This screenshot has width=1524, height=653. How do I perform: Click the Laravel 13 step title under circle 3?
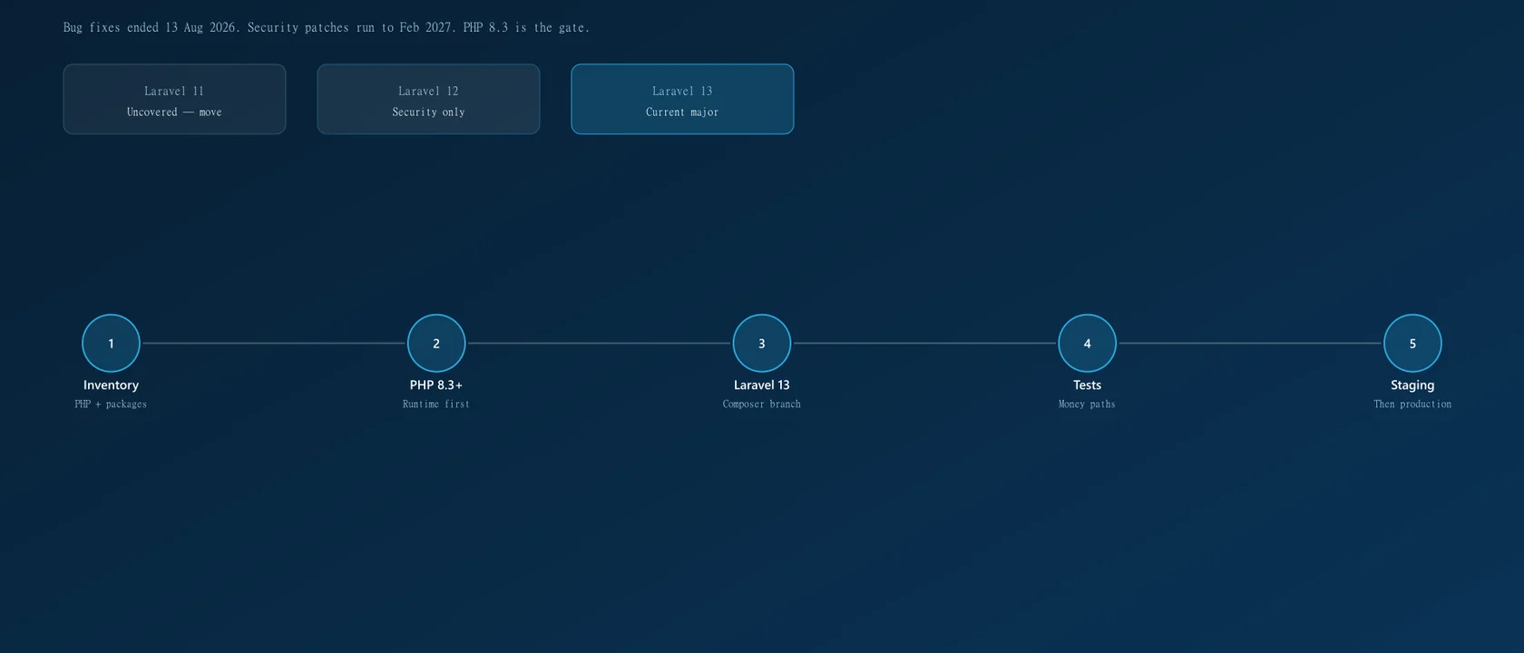point(762,385)
